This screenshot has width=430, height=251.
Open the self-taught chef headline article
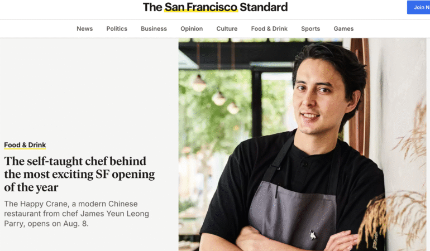[x=79, y=174]
